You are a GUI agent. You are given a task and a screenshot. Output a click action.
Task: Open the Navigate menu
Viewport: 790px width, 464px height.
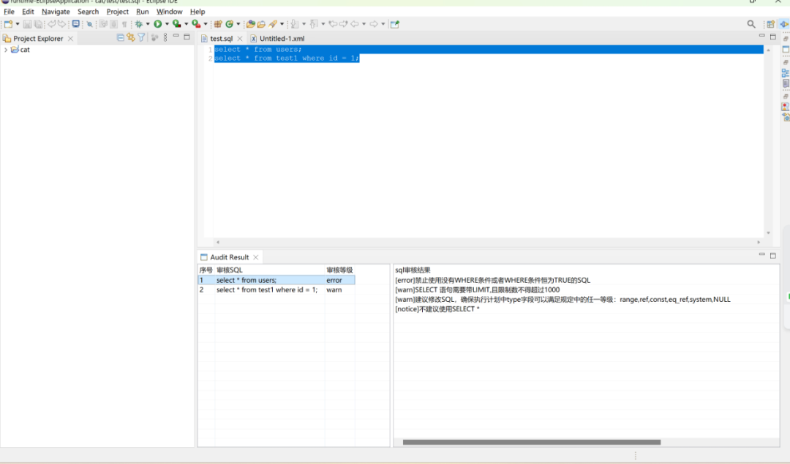56,12
